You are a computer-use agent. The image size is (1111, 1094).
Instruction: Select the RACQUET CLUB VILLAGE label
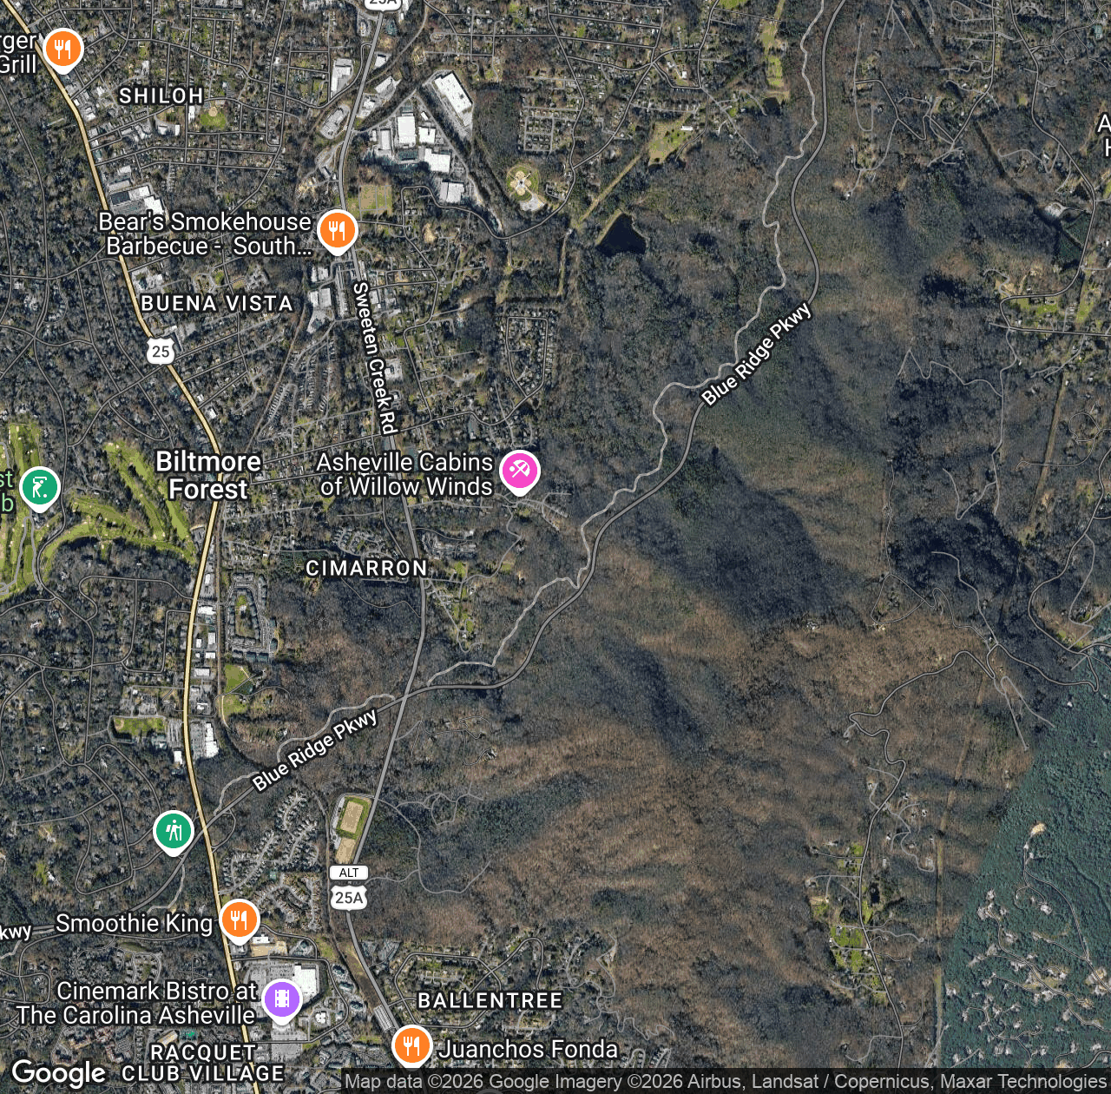coord(203,1063)
